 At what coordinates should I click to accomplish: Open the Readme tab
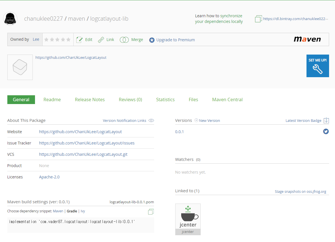tap(52, 100)
